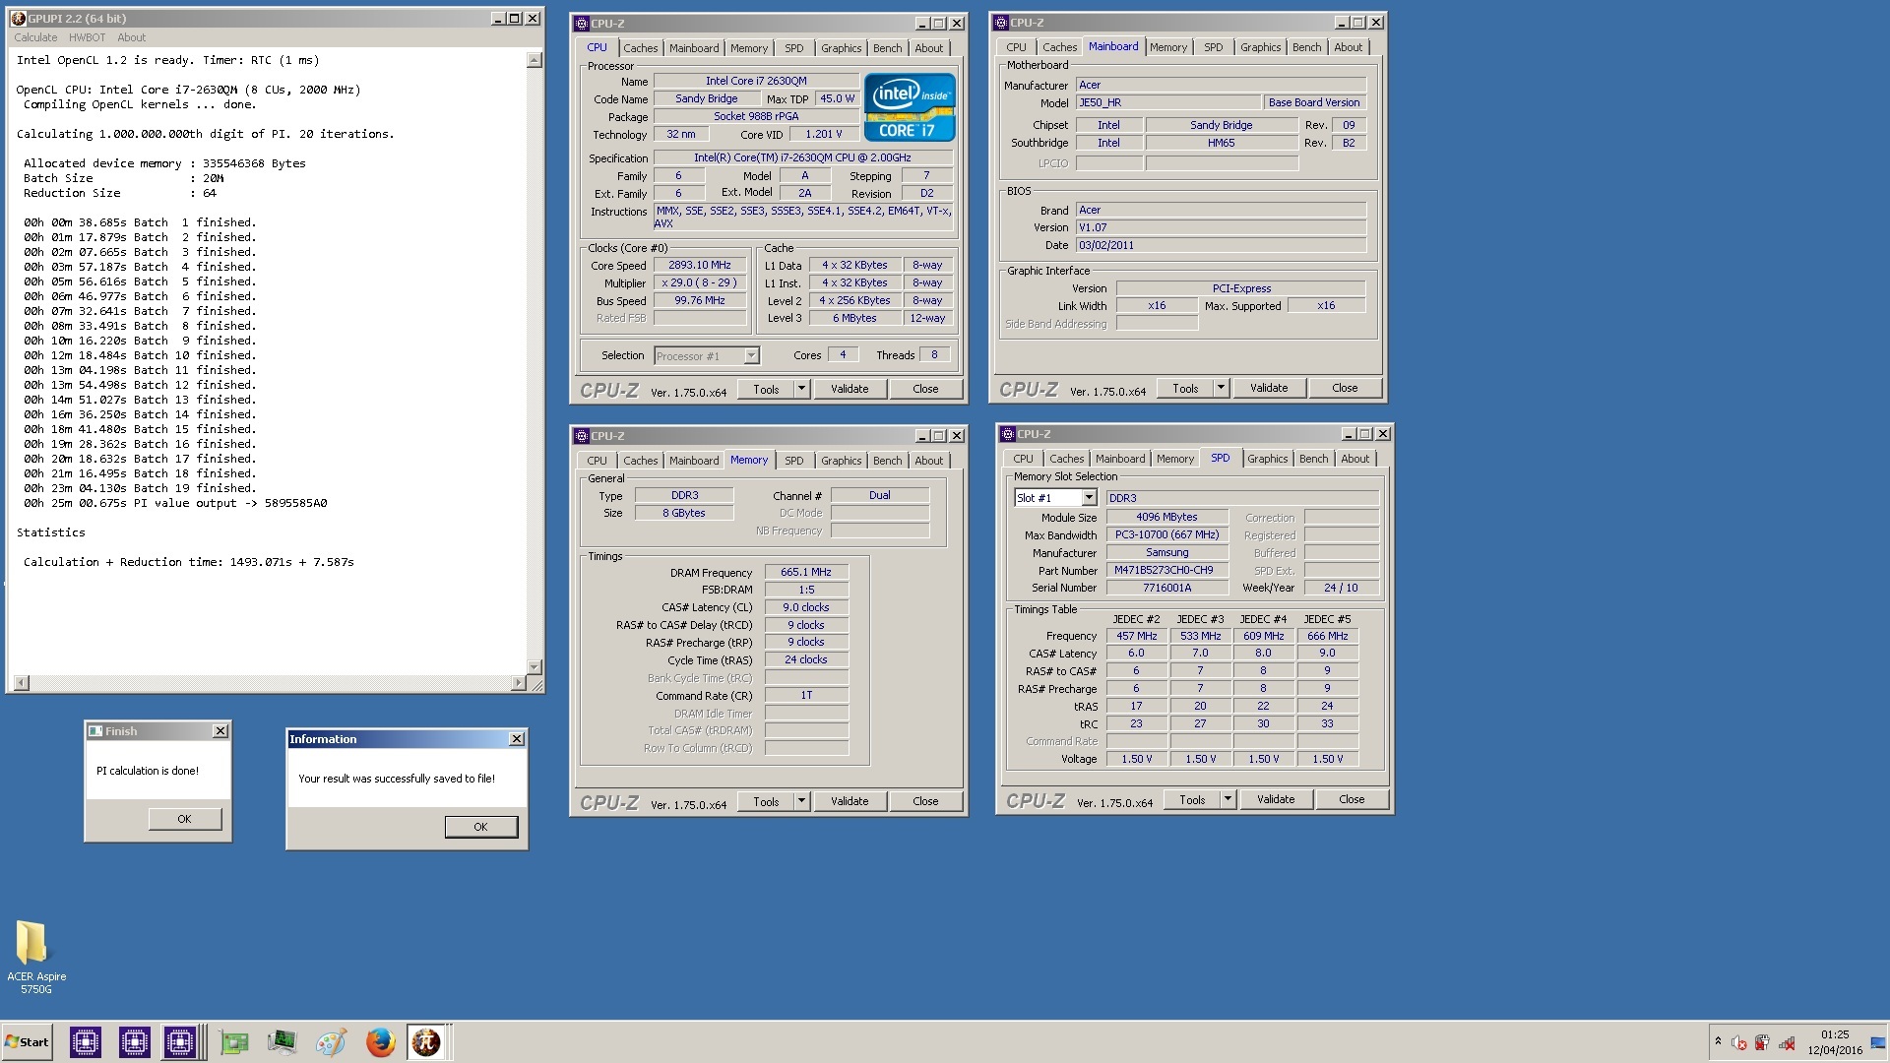Expand Tools dropdown arrow in SPD window
The image size is (1890, 1063).
pos(1228,799)
